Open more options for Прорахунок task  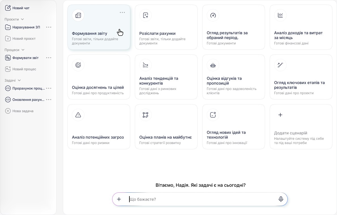pos(49,88)
